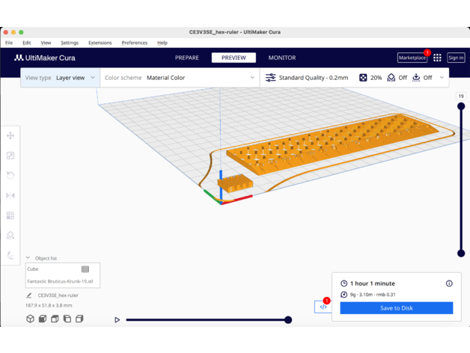The height and width of the screenshot is (353, 470).
Task: Select the Rotate tool in left toolbar
Action: (x=10, y=175)
